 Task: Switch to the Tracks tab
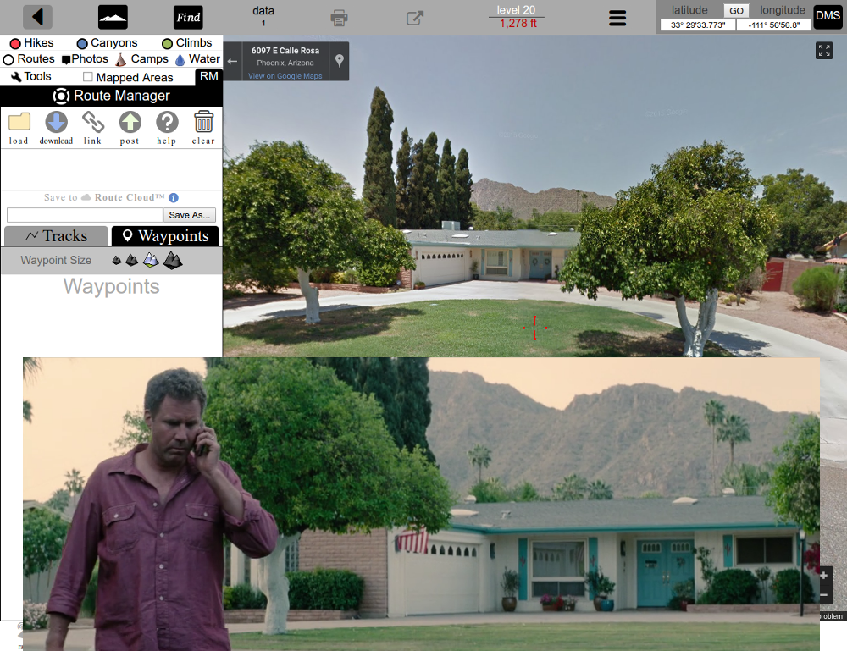[56, 236]
